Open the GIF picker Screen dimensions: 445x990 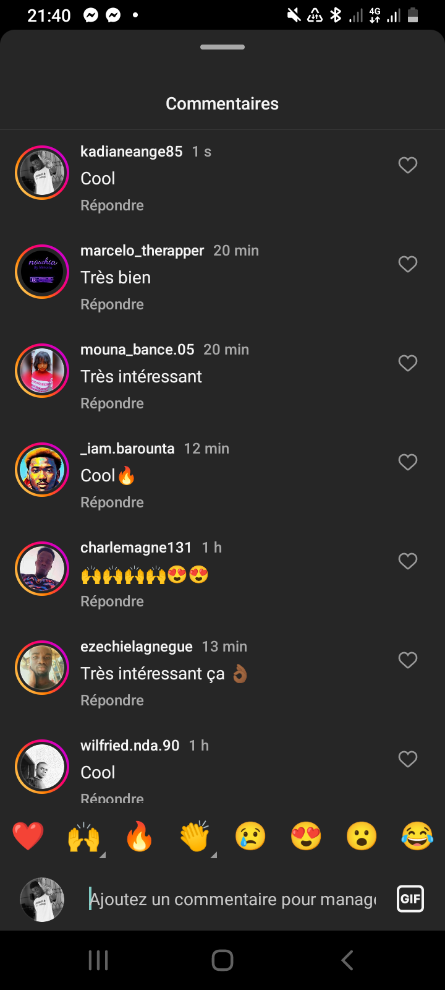[x=410, y=899]
